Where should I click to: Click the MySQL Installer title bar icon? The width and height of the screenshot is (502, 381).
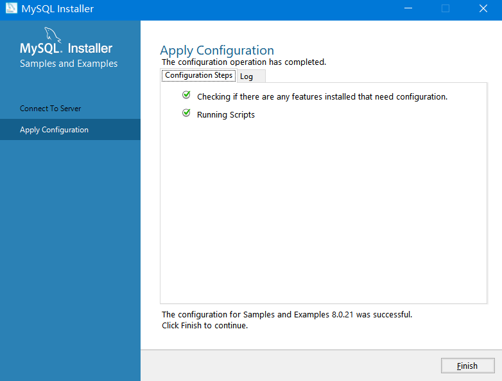click(11, 9)
